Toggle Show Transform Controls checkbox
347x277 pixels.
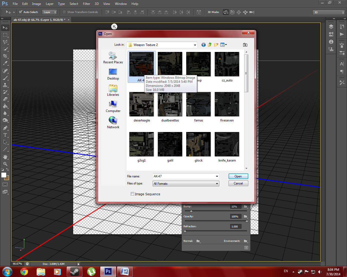tap(64, 12)
